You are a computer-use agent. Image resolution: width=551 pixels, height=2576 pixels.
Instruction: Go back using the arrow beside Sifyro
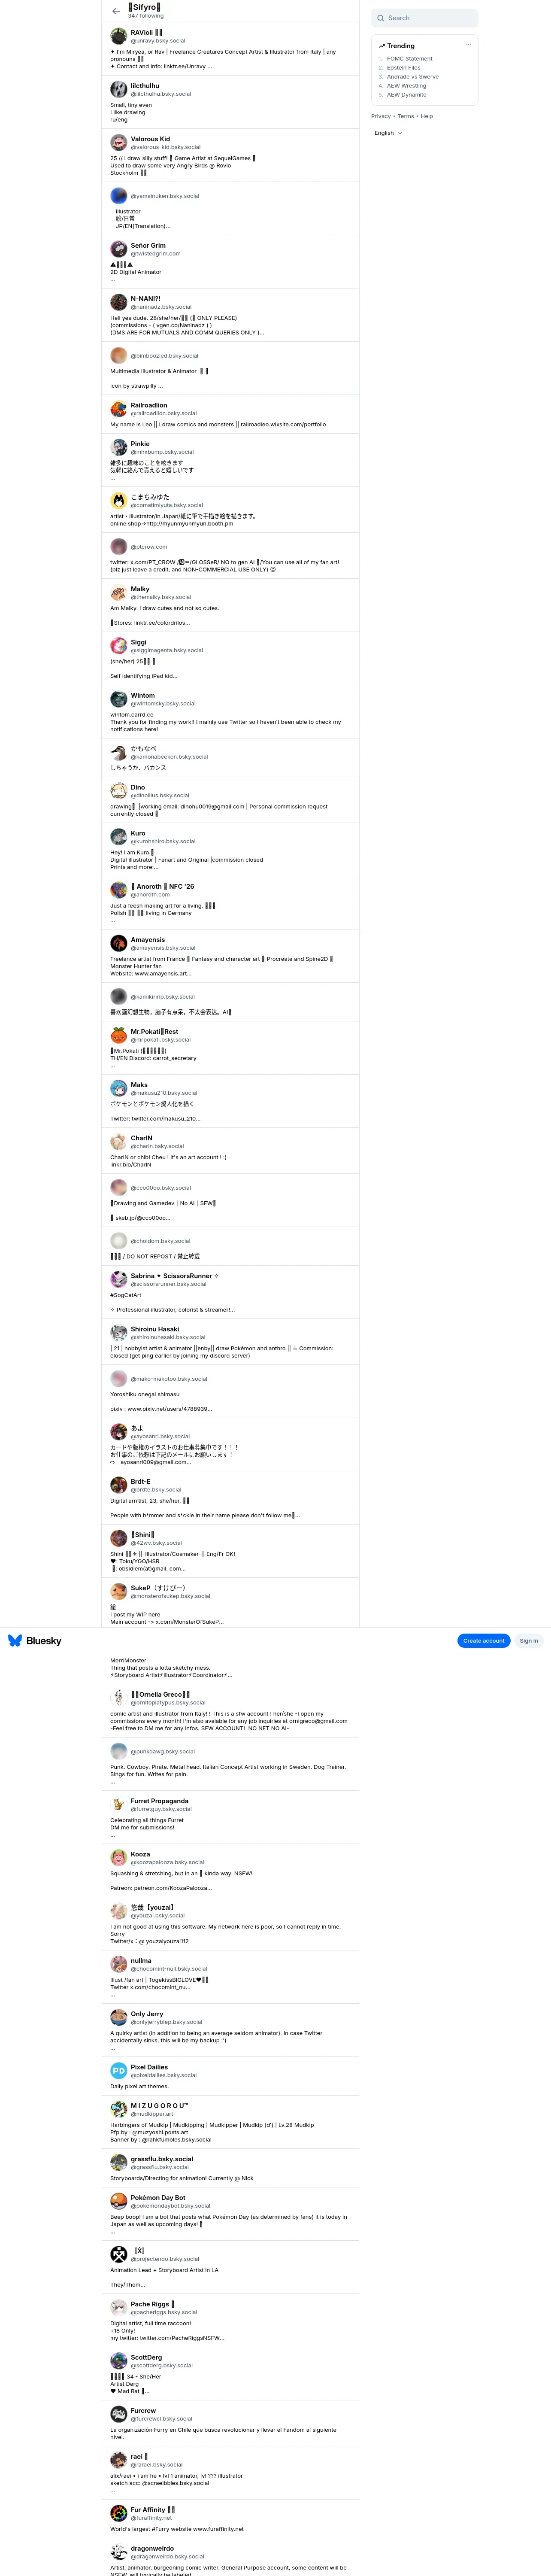(x=116, y=11)
